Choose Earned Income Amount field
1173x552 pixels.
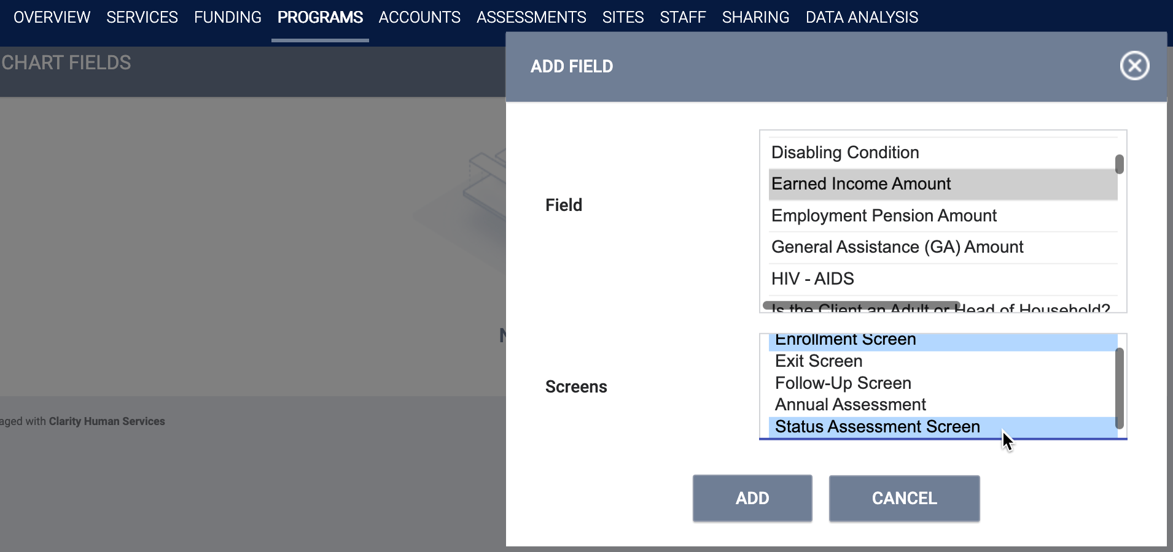[x=943, y=184]
